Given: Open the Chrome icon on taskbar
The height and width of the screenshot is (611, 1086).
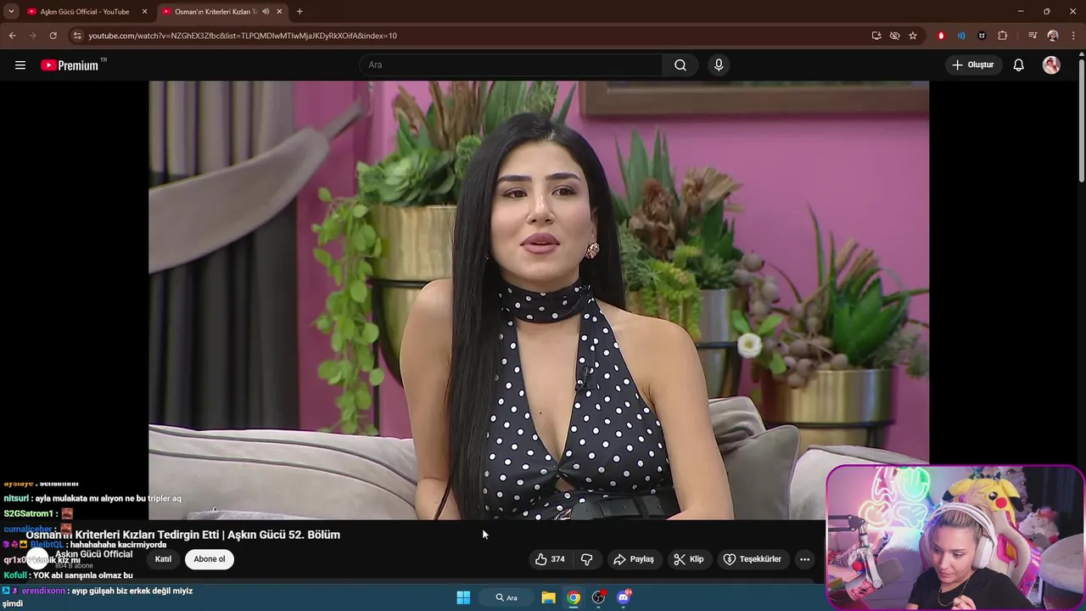Looking at the screenshot, I should click(574, 597).
